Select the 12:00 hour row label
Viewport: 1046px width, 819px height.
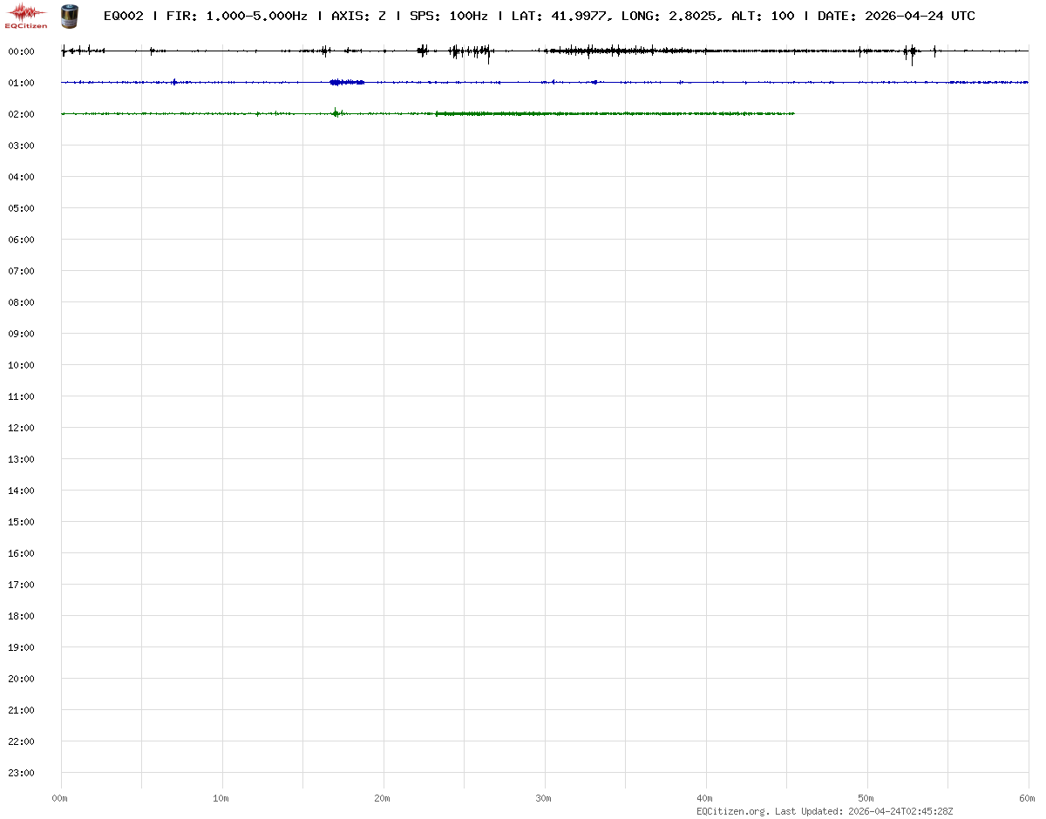(x=21, y=428)
